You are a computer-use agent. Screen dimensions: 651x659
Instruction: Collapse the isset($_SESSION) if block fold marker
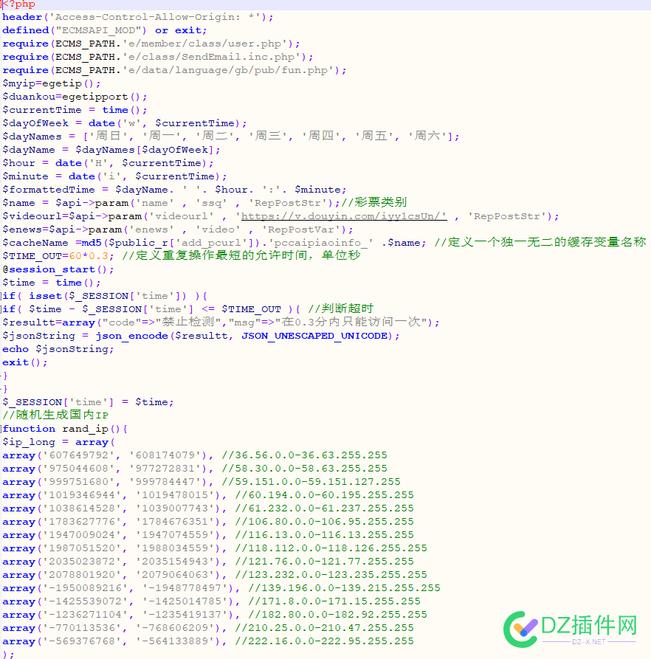[1, 296]
